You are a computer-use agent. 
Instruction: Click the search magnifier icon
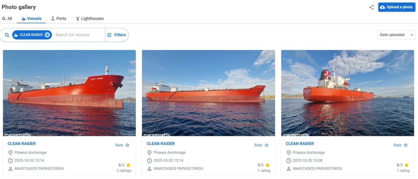tap(7, 35)
